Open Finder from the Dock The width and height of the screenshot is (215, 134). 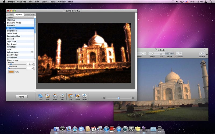[x=56, y=129]
